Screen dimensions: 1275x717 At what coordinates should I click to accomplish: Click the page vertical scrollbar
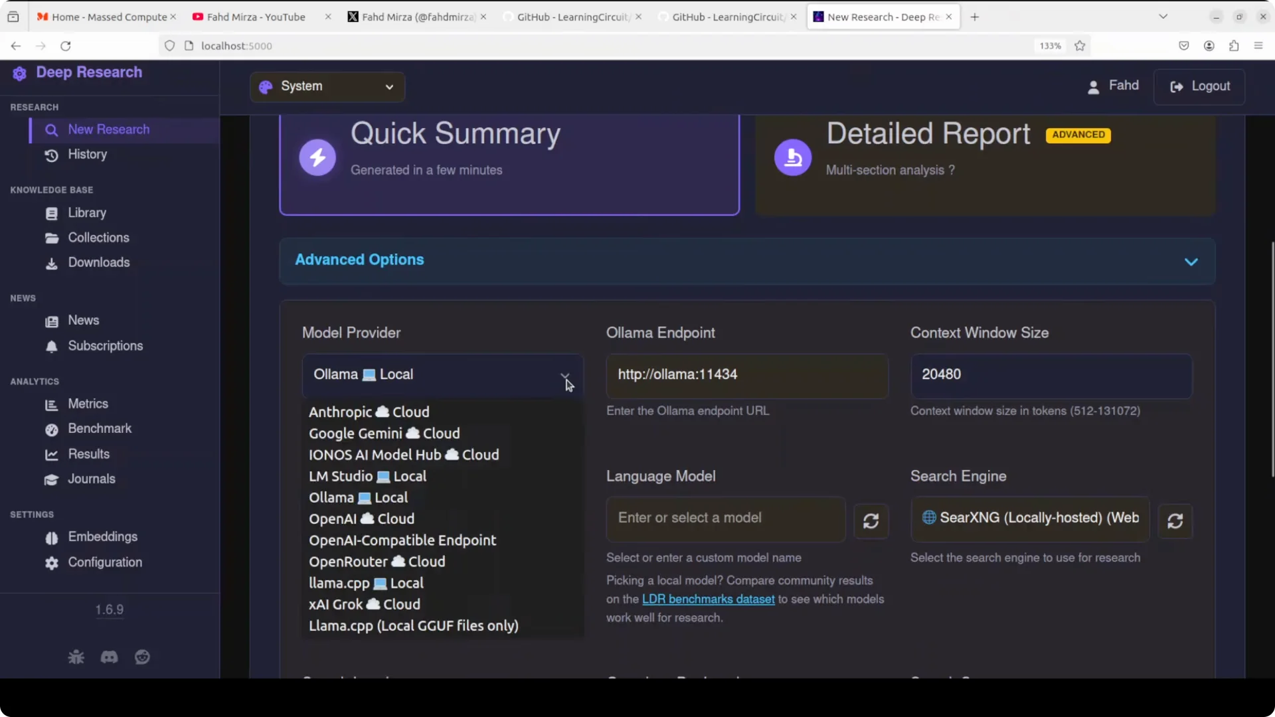pyautogui.click(x=1272, y=358)
